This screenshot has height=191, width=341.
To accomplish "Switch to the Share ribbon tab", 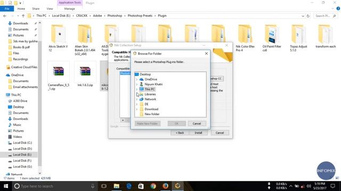I will pos(36,8).
